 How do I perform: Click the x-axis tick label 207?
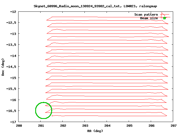[x=174, y=126]
